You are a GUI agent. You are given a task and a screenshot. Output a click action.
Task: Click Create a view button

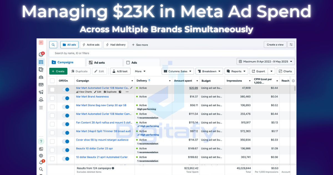click(275, 45)
